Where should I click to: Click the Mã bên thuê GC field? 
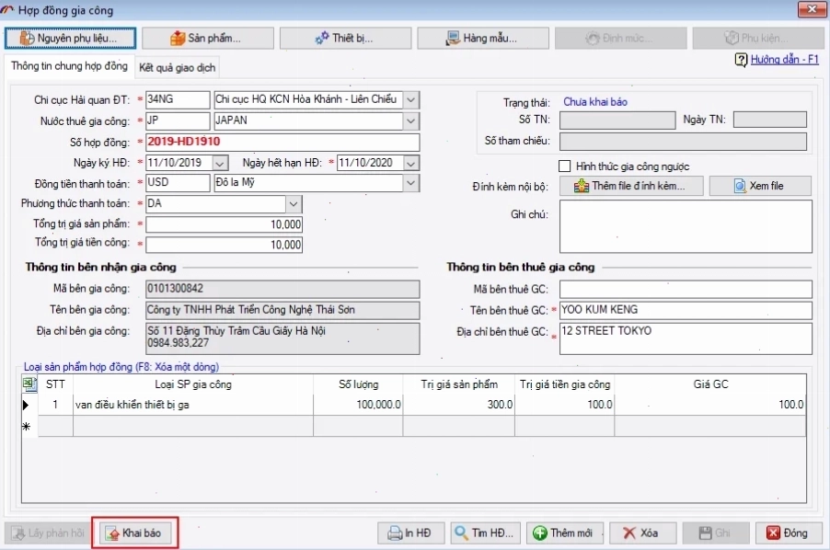coord(686,290)
